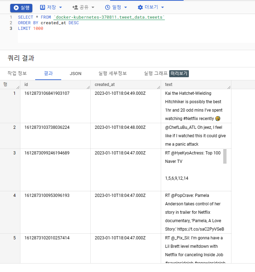Screen dimensions: 255x272
Task: Open the 실행 그래프 tab
Action: 155,73
